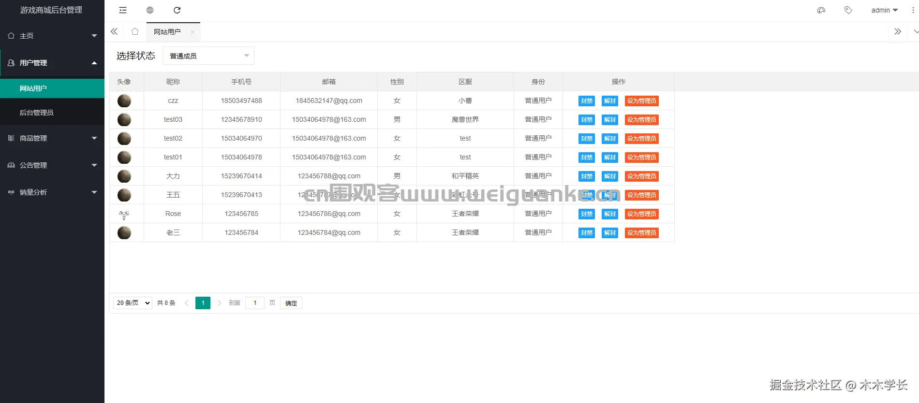Screen dimensions: 919x403
Task: Unban user Rose with 解封
Action: pyautogui.click(x=610, y=214)
